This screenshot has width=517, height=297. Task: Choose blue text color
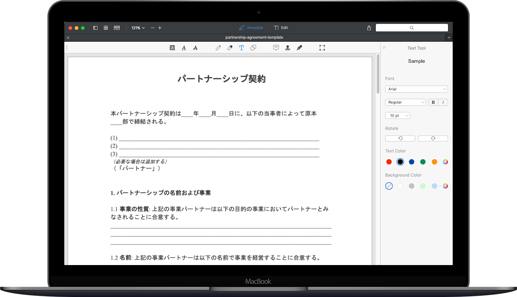[412, 162]
